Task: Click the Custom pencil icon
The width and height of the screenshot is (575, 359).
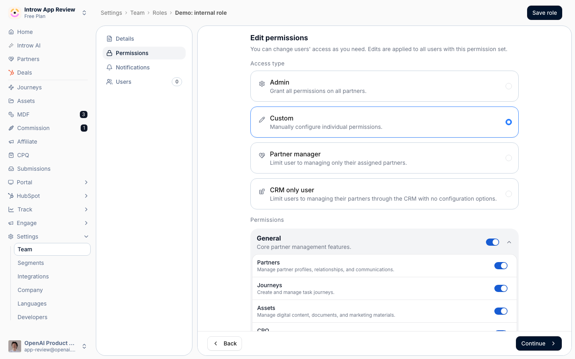Action: [262, 120]
